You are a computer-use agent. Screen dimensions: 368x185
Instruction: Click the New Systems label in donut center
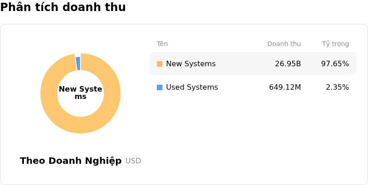[80, 93]
